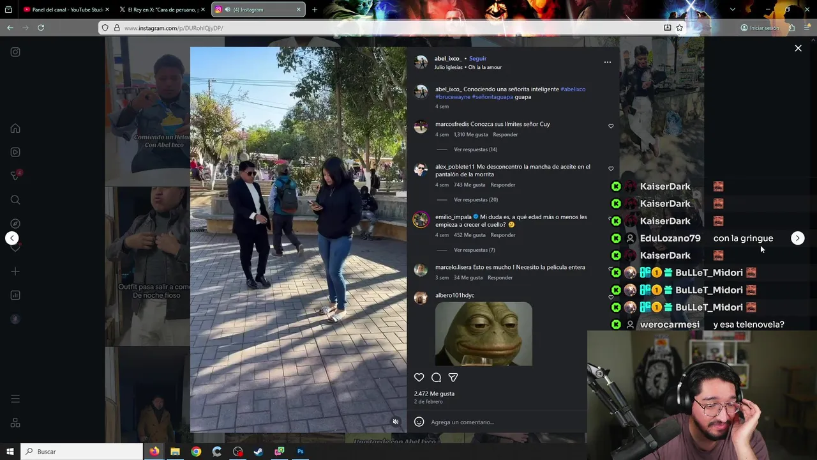Click the install app icon in address bar
The height and width of the screenshot is (460, 817).
668,27
